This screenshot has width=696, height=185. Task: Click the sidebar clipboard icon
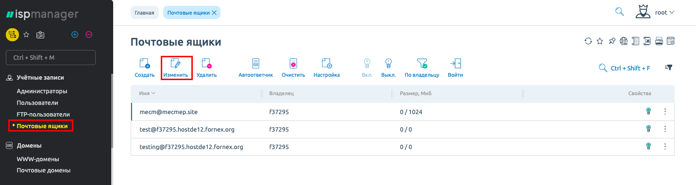[40, 34]
